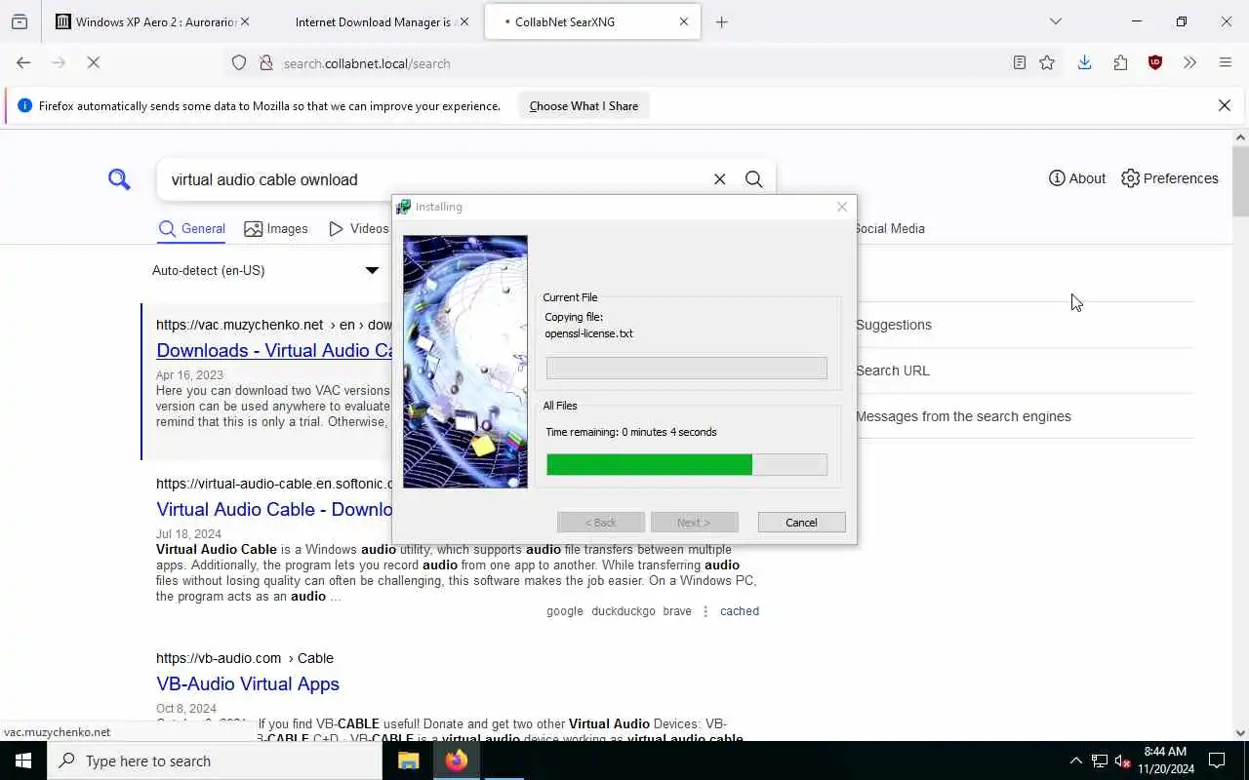Click the installer globe artwork image
The width and height of the screenshot is (1249, 780).
point(465,362)
